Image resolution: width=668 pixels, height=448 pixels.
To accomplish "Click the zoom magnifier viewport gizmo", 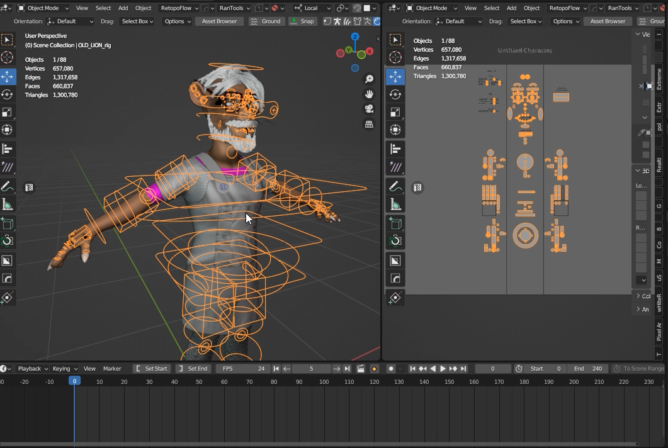I will click(x=369, y=79).
